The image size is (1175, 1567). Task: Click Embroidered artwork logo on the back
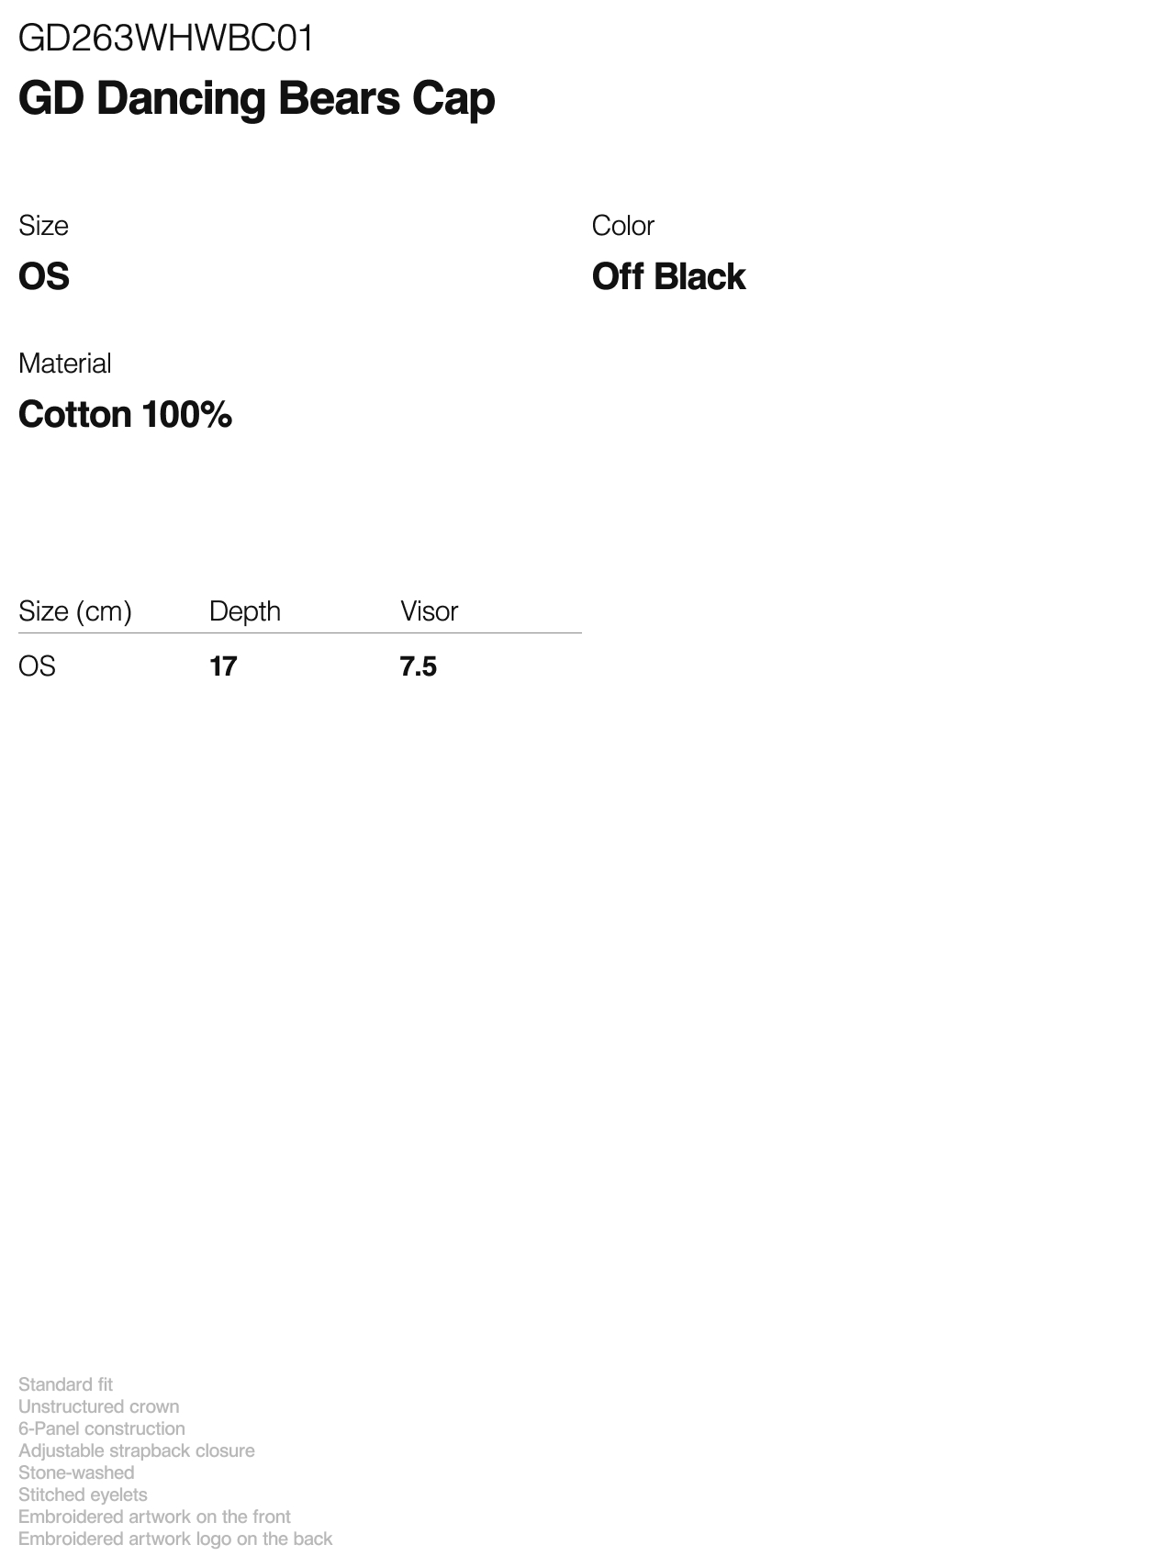pyautogui.click(x=174, y=1539)
